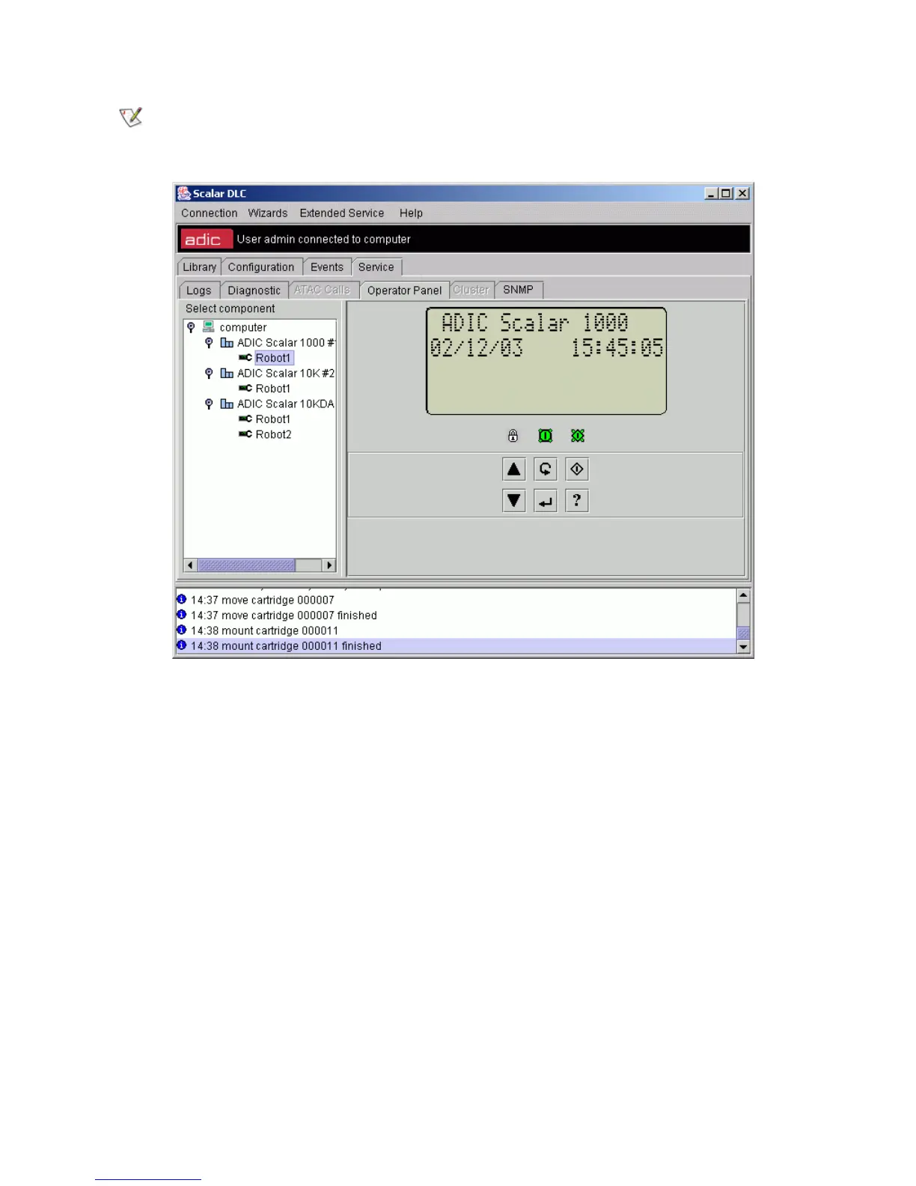Click the circular-arrow button on the operator panel
The height and width of the screenshot is (1186, 916).
pos(545,469)
